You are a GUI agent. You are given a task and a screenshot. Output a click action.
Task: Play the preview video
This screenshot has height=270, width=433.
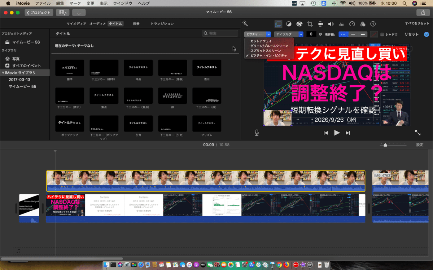(x=337, y=132)
